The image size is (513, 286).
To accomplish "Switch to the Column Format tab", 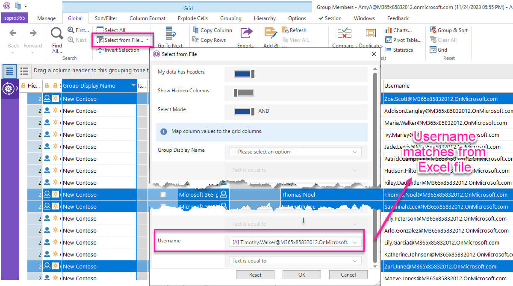I will click(147, 18).
